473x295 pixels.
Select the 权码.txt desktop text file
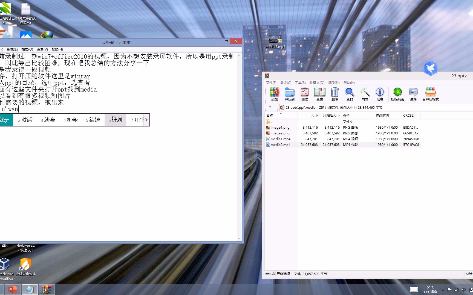coord(25,13)
